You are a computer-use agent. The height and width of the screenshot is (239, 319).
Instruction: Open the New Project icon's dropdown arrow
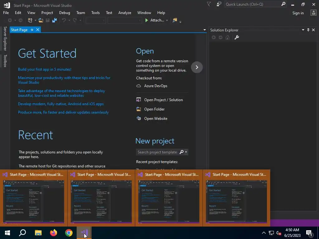tap(36, 20)
